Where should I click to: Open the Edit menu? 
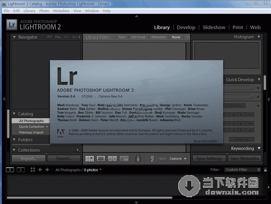click(16, 11)
